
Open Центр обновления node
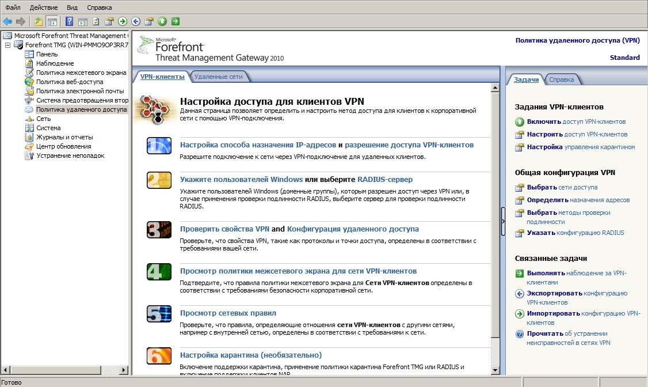coord(64,146)
